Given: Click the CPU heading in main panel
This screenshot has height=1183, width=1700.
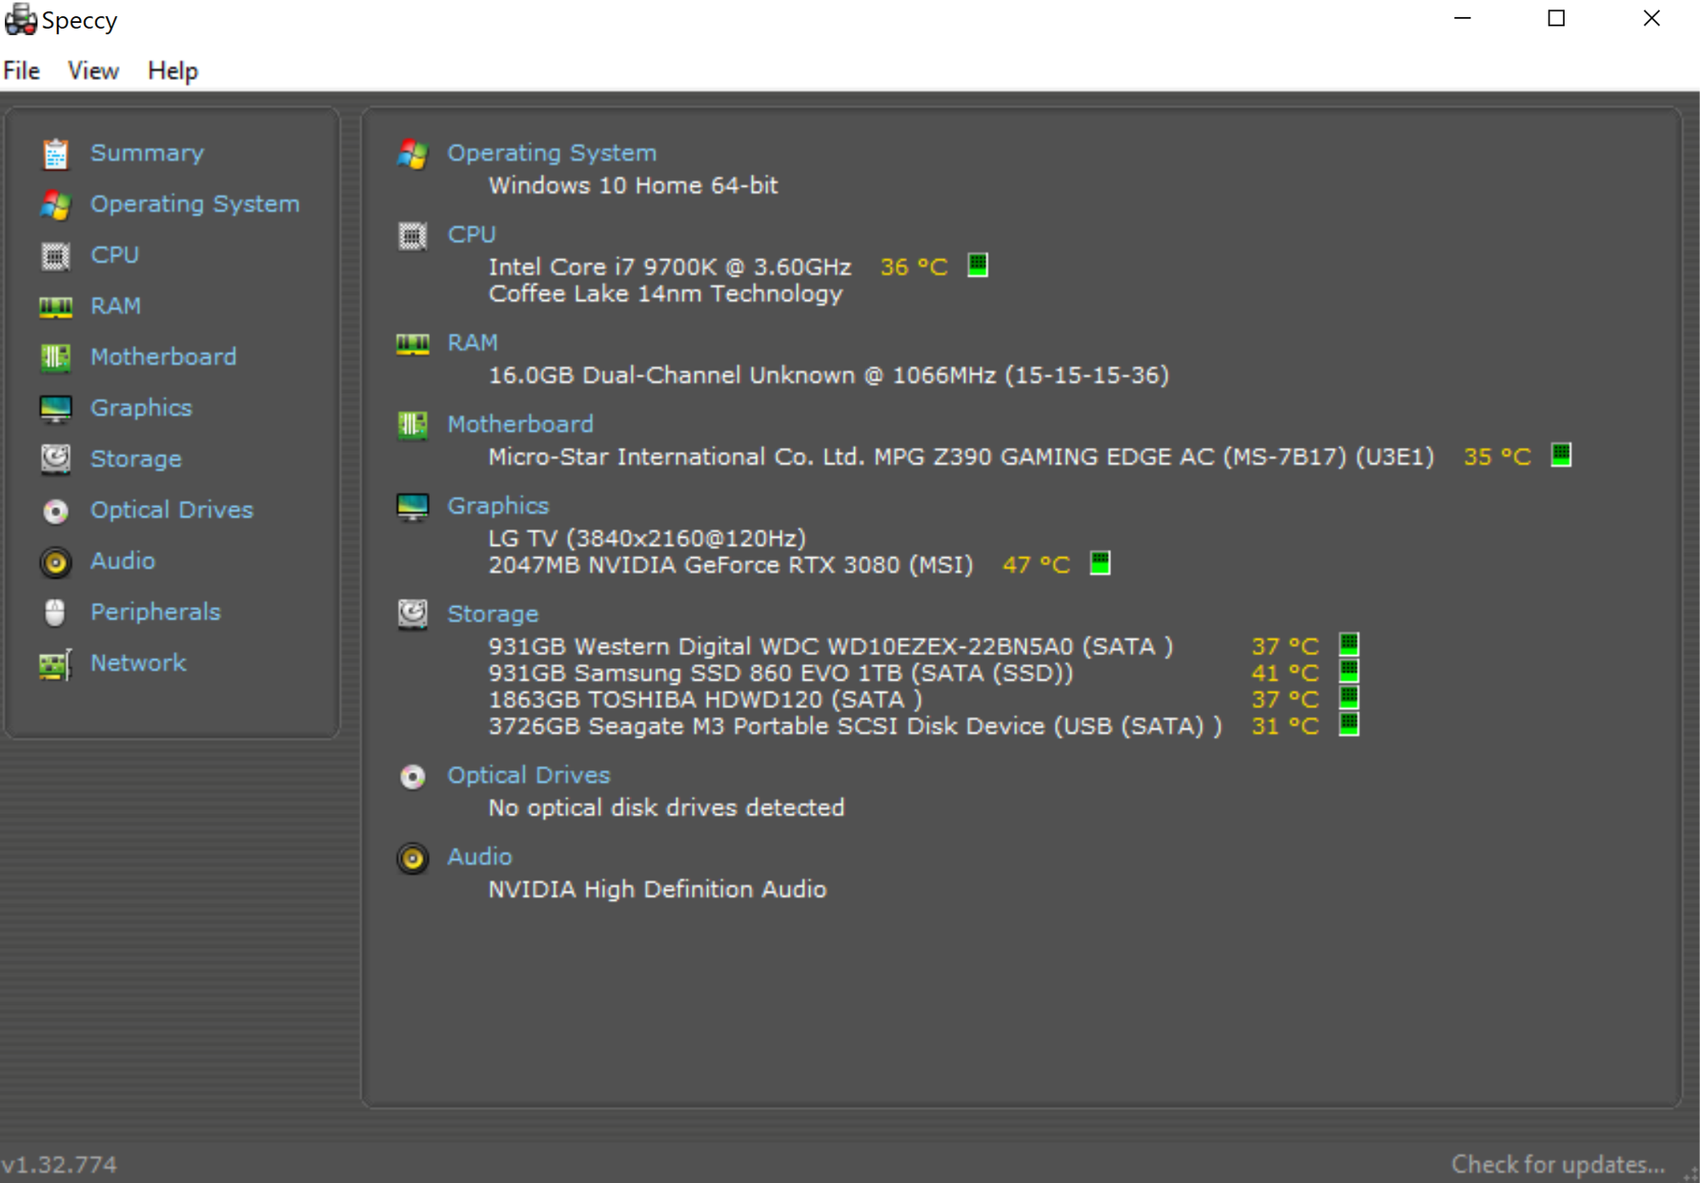Looking at the screenshot, I should coord(472,235).
